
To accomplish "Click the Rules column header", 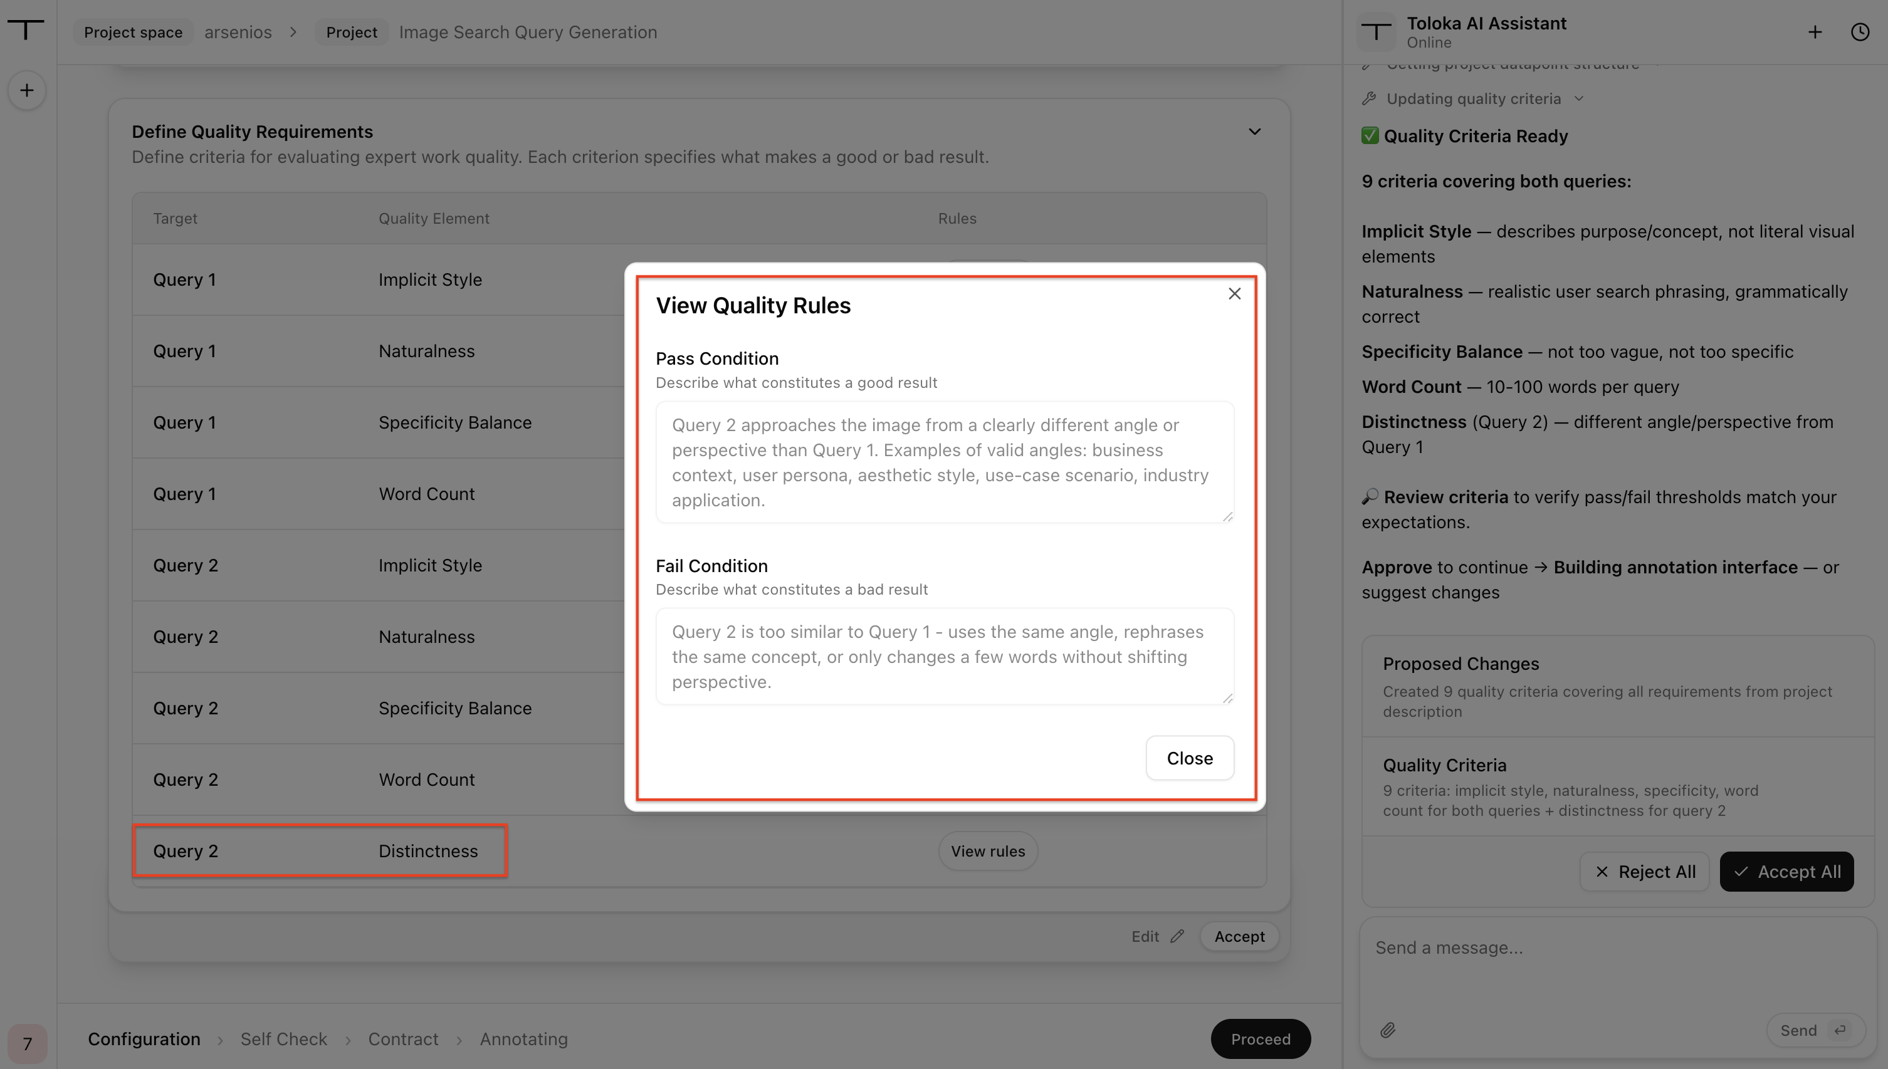I will [x=957, y=218].
